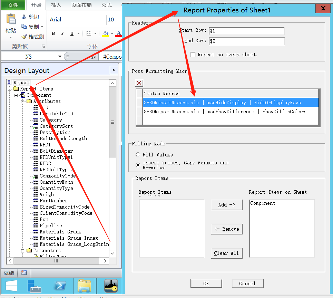Click the CommodityCode attribute icon
The image size is (333, 298).
pyautogui.click(x=36, y=176)
